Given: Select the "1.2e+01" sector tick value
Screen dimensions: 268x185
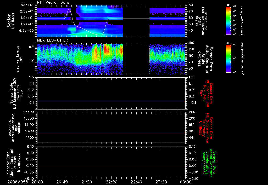Looking at the screenshot, I should [x=27, y=24].
